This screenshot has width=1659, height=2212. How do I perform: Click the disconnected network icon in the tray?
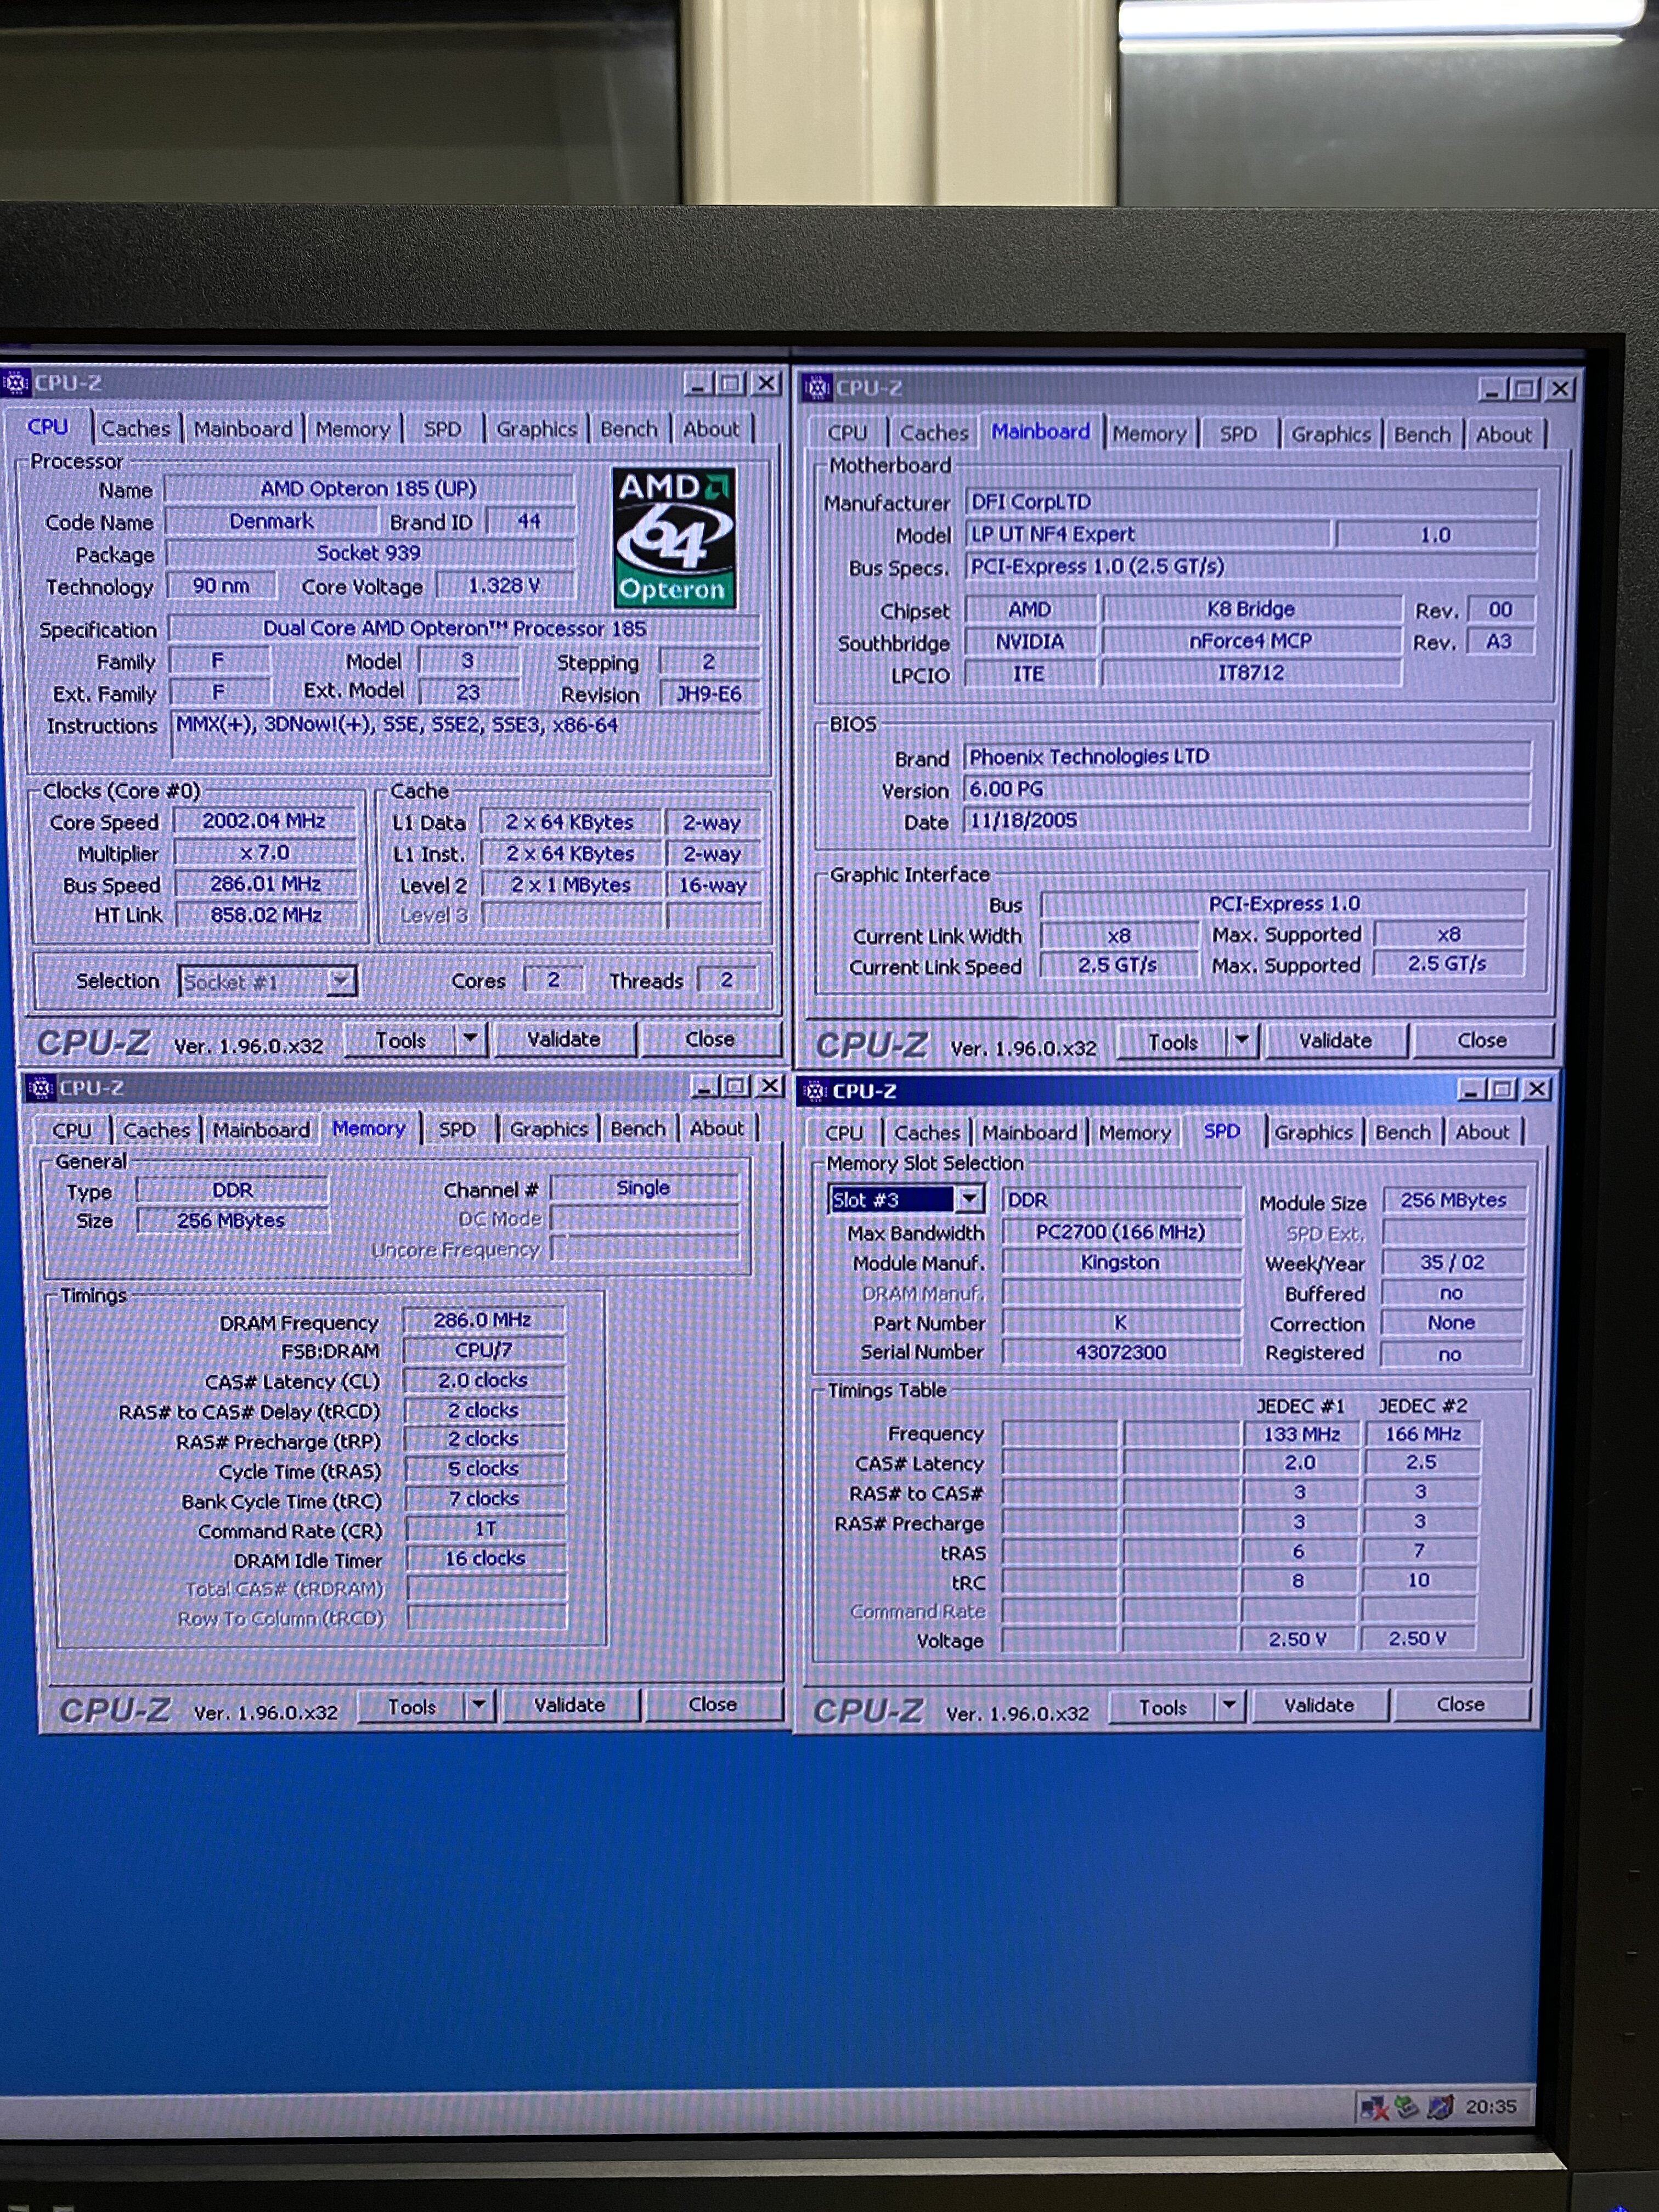tap(1374, 2107)
